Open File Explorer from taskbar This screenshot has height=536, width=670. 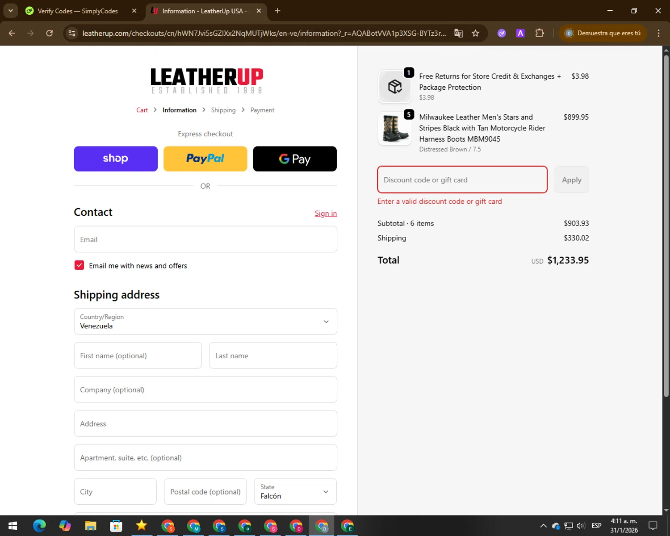click(91, 526)
